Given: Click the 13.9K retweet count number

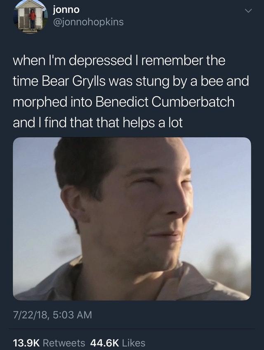Looking at the screenshot, I should coord(26,343).
